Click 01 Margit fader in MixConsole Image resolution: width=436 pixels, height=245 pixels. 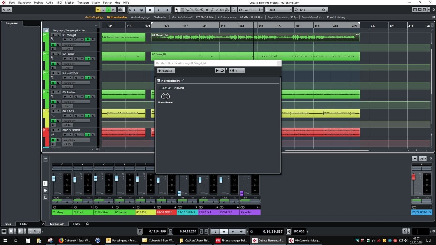[x=54, y=179]
